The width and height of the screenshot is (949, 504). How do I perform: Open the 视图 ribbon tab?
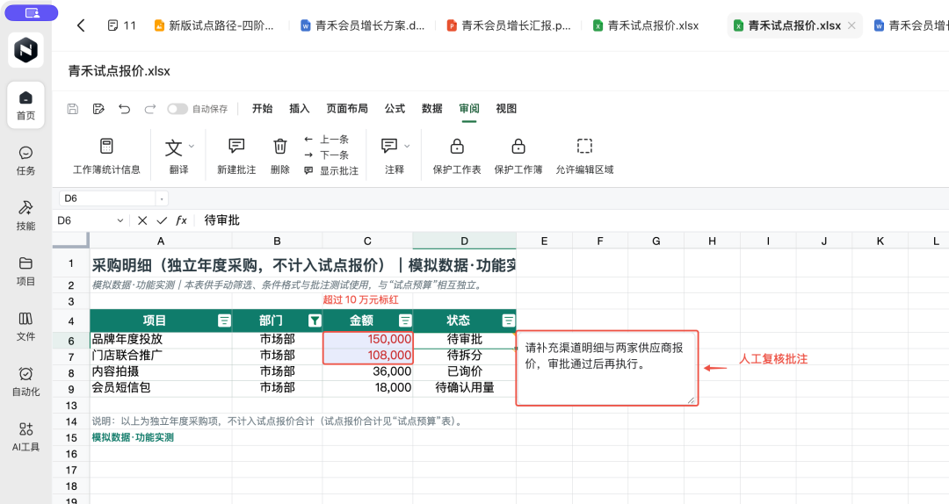pos(506,108)
